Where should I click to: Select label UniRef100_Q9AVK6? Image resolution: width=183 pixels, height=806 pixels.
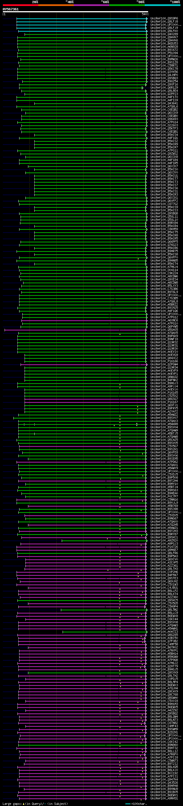pos(164,40)
